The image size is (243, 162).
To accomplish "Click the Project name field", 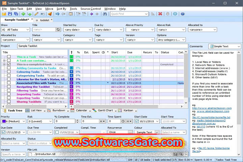I will [x=103, y=46].
